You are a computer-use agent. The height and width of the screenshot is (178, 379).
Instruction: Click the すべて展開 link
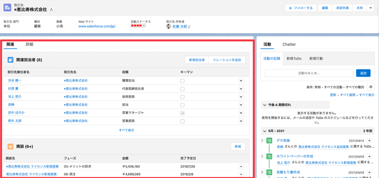(348, 95)
